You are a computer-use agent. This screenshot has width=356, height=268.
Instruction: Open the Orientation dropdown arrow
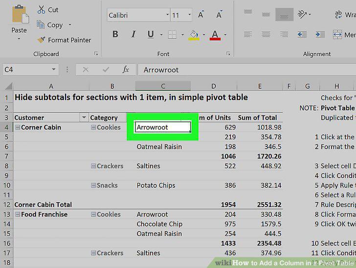(310, 14)
